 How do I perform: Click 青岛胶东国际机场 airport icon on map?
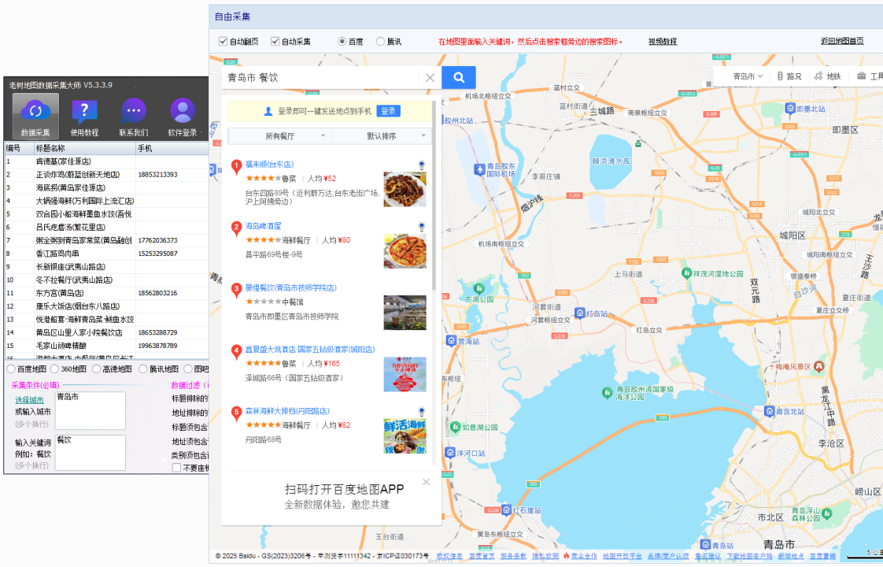479,169
